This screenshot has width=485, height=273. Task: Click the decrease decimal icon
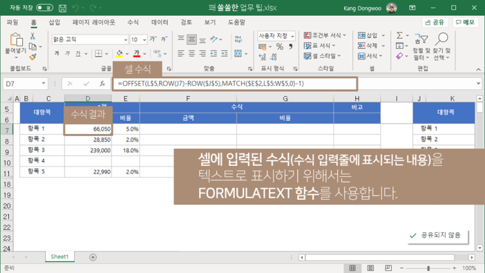(273, 57)
